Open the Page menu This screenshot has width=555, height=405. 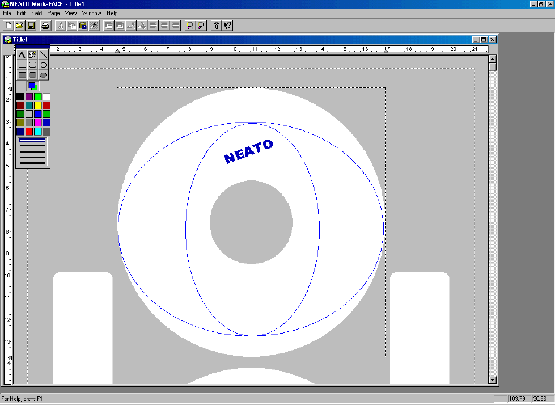[53, 14]
